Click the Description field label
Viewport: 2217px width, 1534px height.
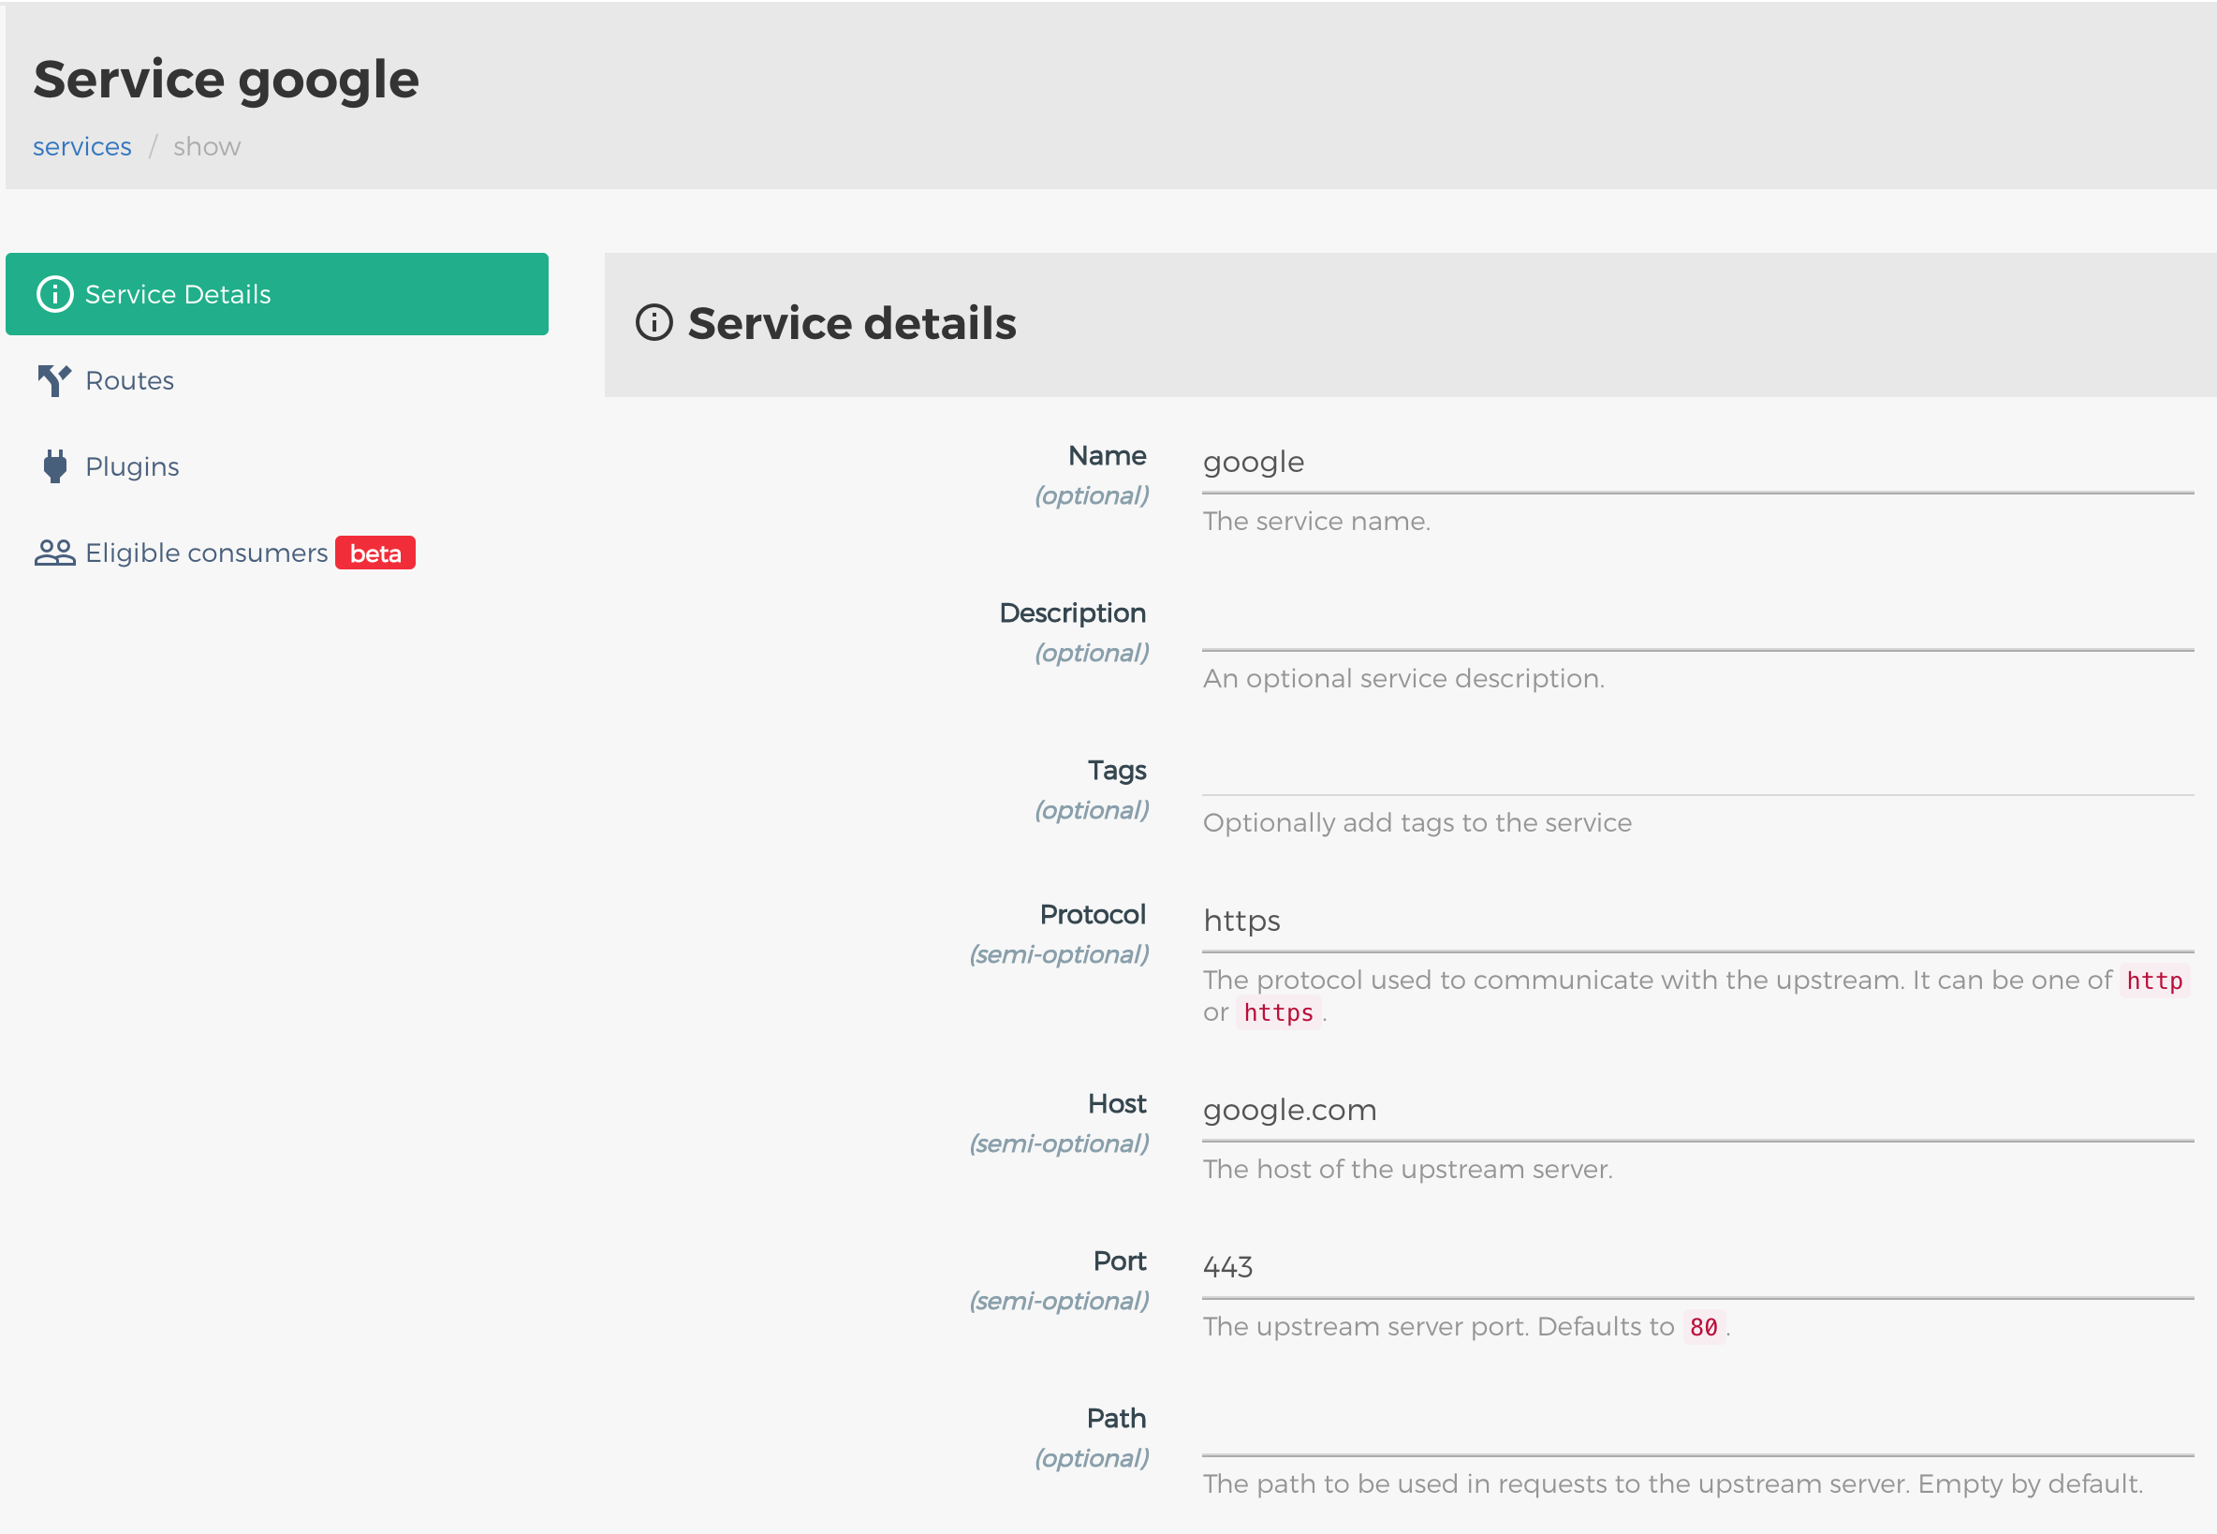(1072, 613)
